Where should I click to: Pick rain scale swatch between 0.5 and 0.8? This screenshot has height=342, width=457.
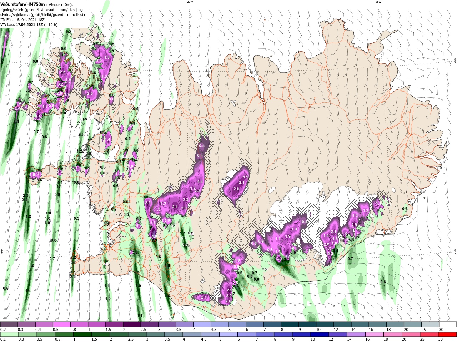46,334
